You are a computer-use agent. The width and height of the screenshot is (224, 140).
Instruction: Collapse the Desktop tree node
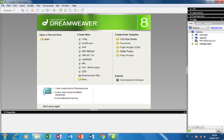coord(190,32)
